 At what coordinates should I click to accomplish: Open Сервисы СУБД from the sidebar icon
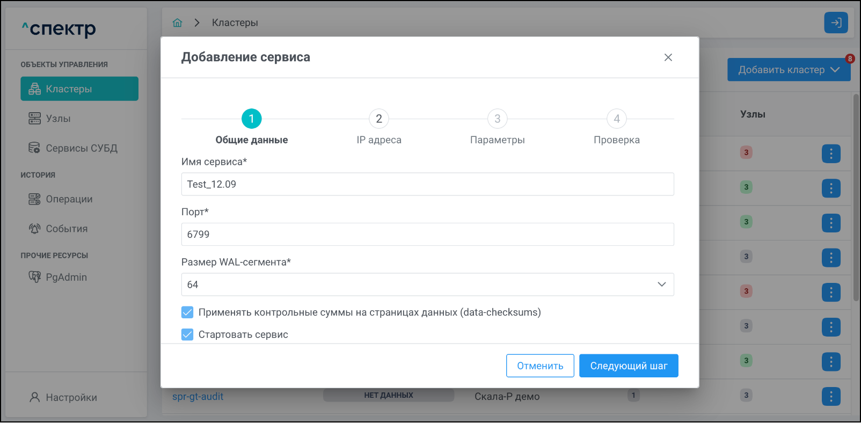pyautogui.click(x=34, y=148)
